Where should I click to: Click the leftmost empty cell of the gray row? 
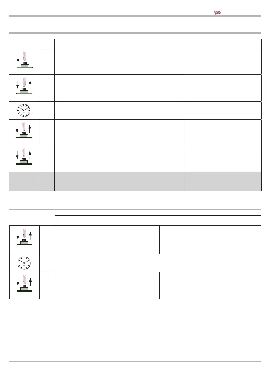click(x=24, y=181)
